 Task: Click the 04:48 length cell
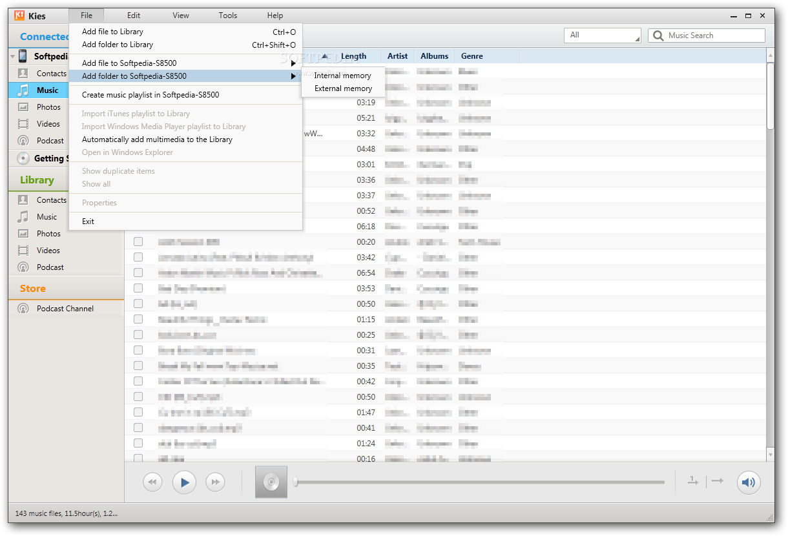pyautogui.click(x=366, y=149)
